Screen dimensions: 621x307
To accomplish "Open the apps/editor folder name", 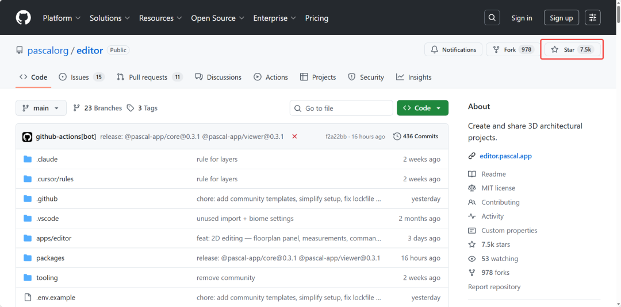I will tap(54, 238).
